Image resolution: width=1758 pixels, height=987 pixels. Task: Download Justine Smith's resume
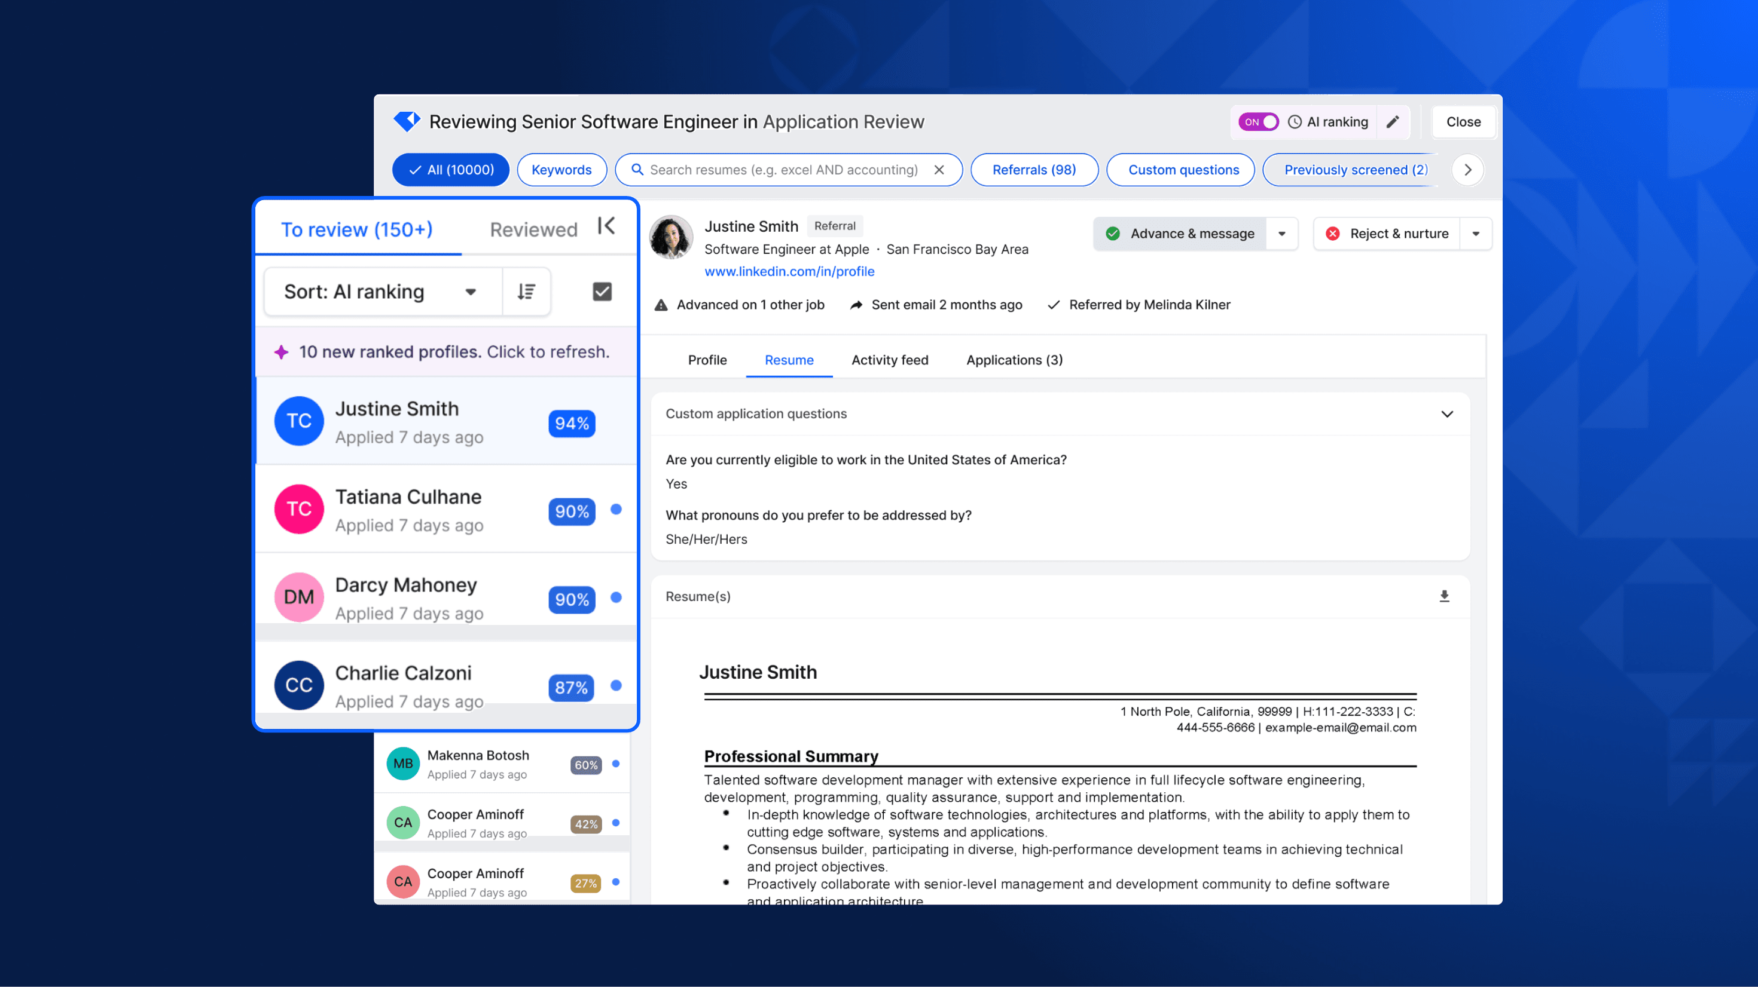click(1444, 596)
